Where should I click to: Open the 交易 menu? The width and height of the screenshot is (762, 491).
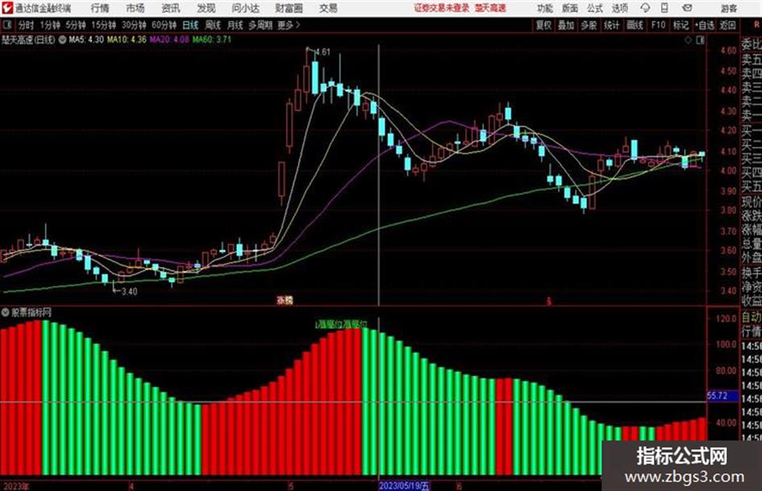[328, 8]
